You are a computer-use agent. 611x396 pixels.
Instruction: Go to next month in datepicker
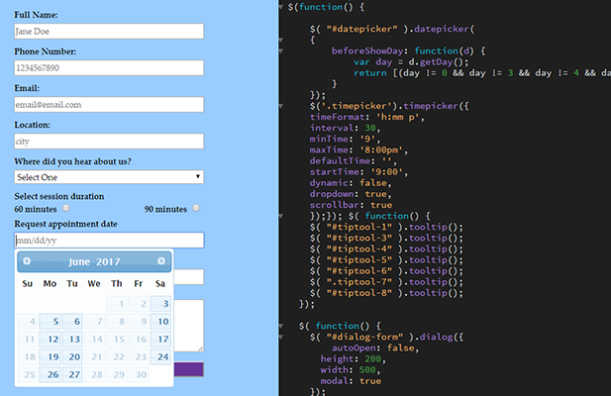pos(161,261)
